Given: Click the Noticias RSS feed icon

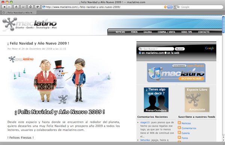Looking at the screenshot, I should (x=179, y=123).
